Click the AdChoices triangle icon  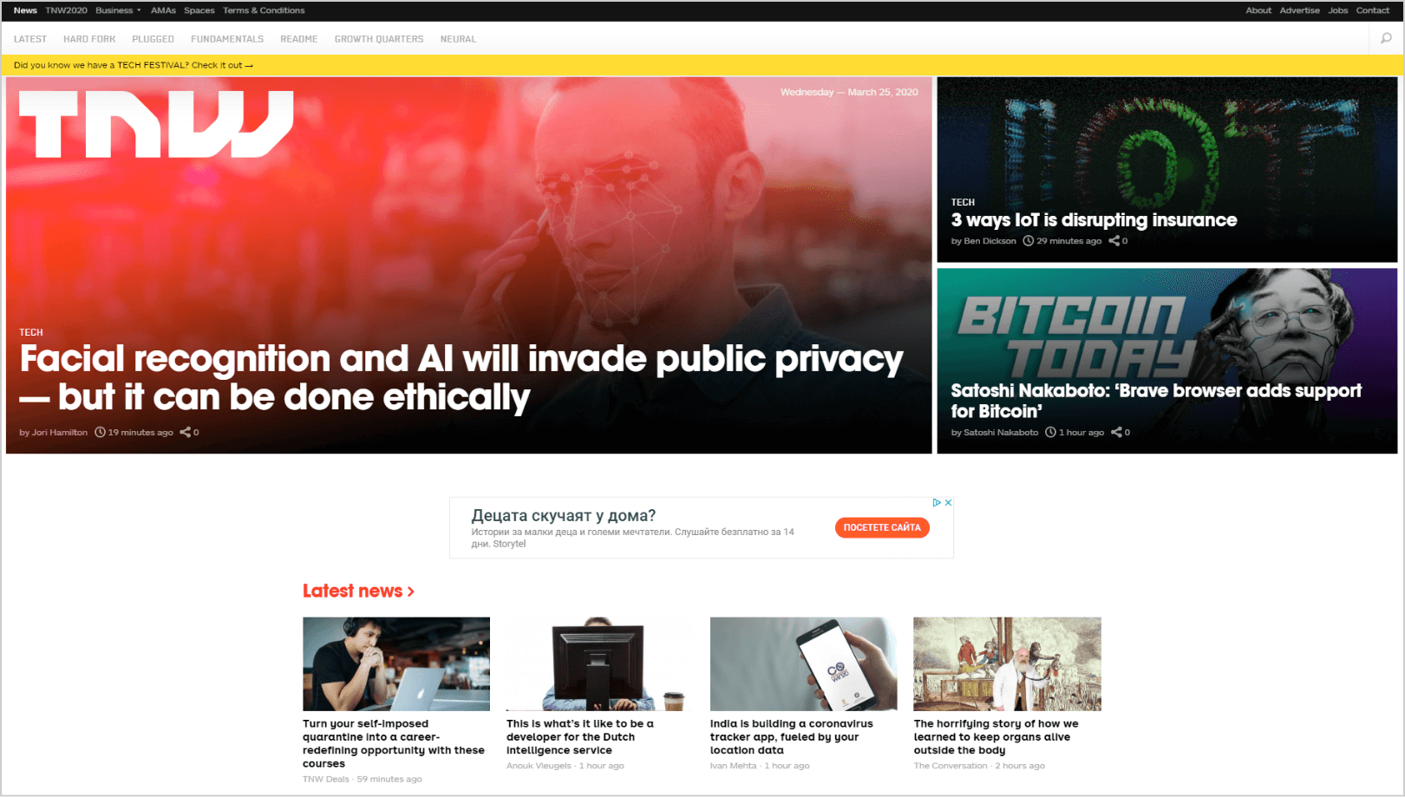tap(937, 502)
